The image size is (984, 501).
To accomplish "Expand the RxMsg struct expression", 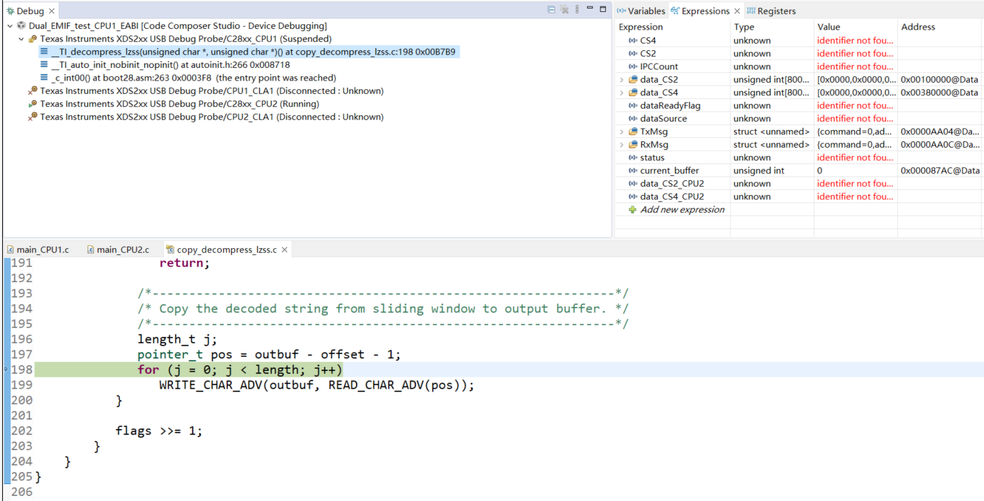I will pyautogui.click(x=622, y=144).
